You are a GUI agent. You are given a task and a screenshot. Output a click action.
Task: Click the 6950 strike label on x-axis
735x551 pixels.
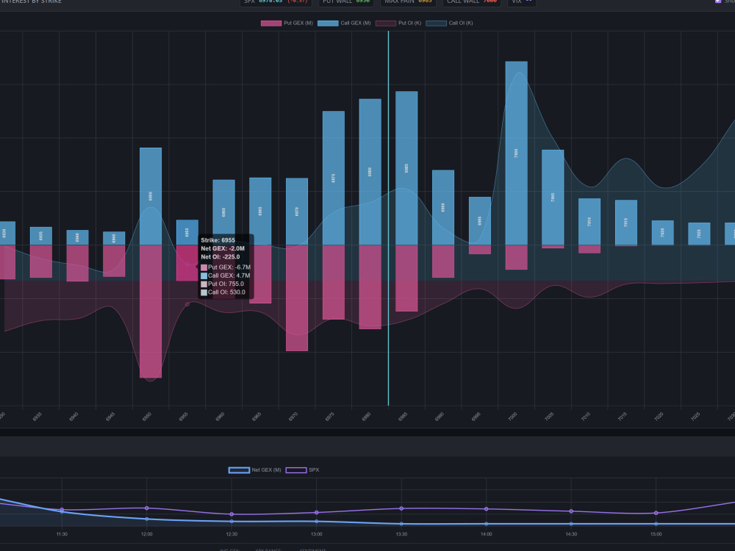[x=147, y=416]
